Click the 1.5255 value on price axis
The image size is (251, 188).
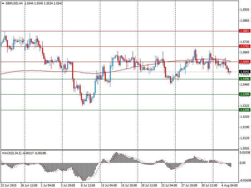tap(245, 117)
